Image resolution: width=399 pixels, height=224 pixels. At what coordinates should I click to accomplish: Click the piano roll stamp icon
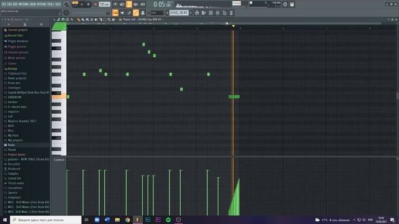(x=67, y=19)
